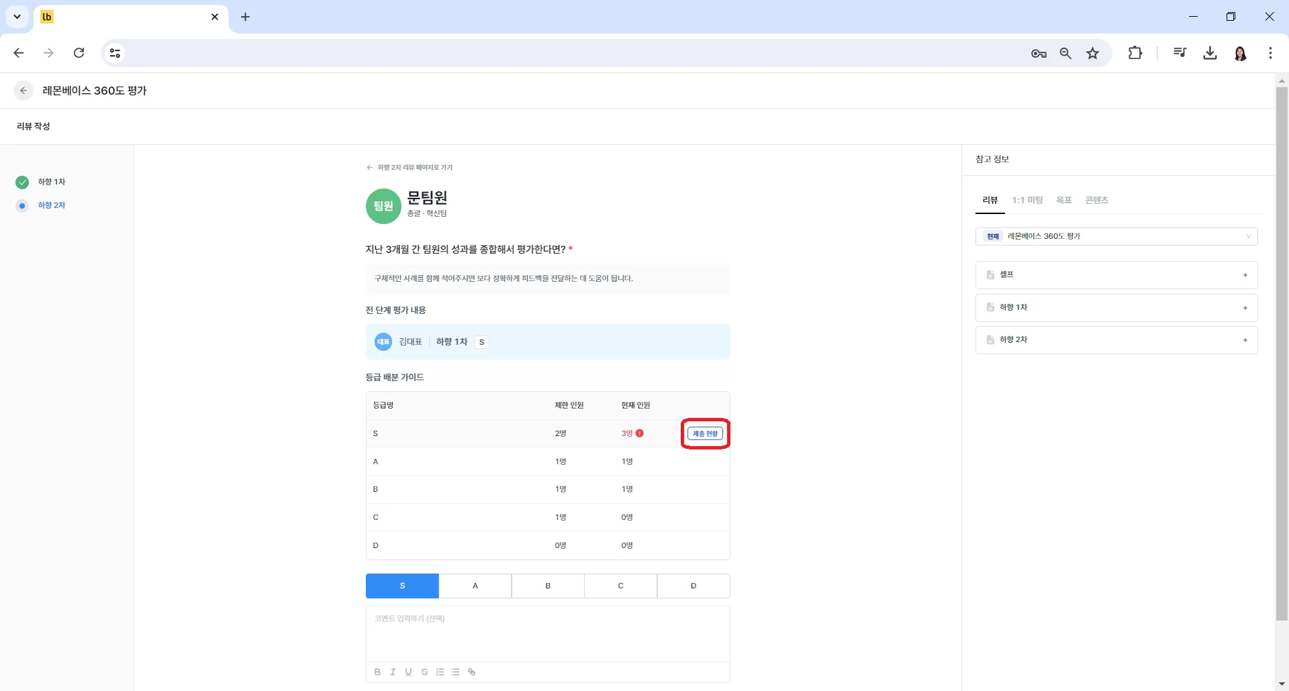
Task: Open the 레몬베이스 360도 평가 review dropdown
Action: [x=1116, y=236]
